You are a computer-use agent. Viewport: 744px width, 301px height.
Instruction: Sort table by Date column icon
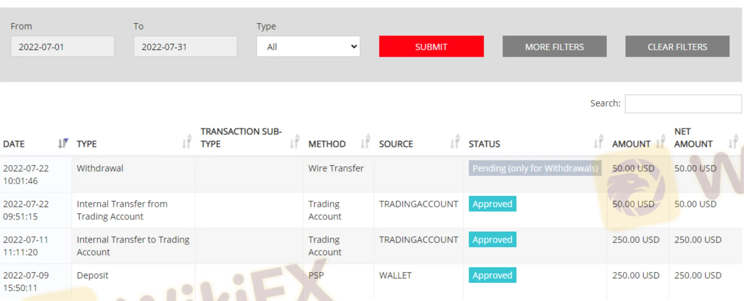(63, 143)
